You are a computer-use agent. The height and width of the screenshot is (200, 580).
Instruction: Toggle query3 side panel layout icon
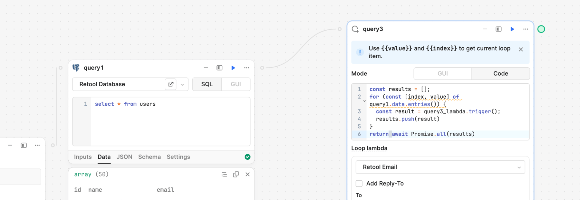click(x=498, y=29)
